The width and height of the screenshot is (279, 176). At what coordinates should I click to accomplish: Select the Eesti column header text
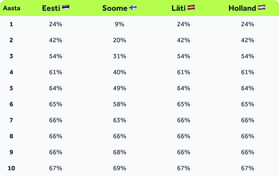51,8
